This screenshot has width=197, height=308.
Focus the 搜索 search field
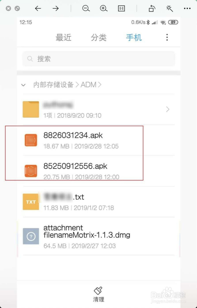pyautogui.click(x=98, y=59)
